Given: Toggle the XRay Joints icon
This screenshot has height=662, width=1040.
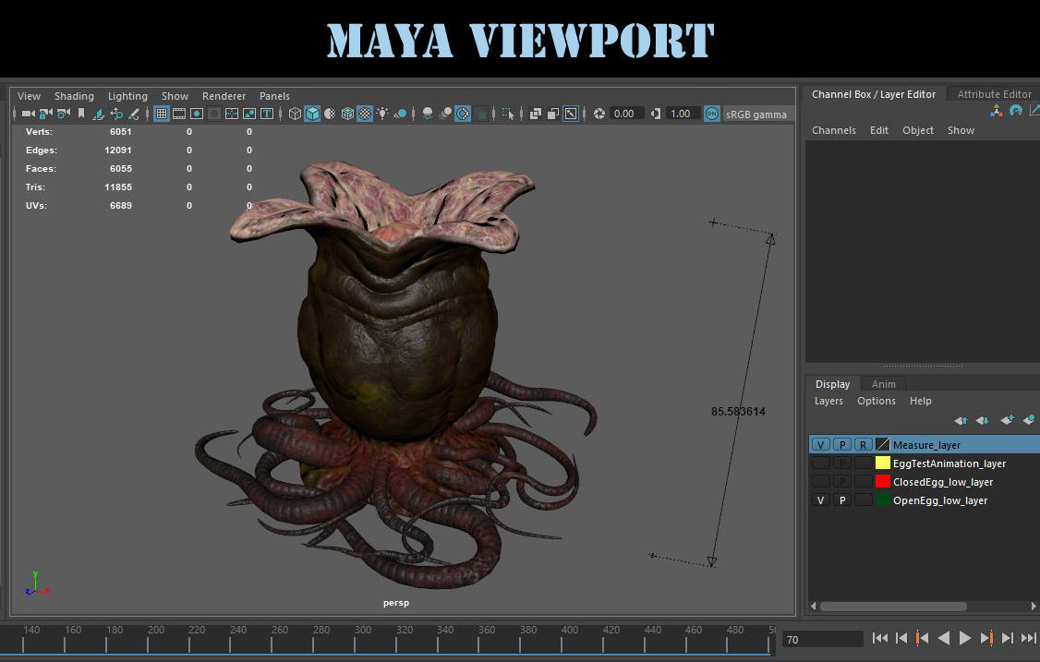Looking at the screenshot, I should click(571, 114).
